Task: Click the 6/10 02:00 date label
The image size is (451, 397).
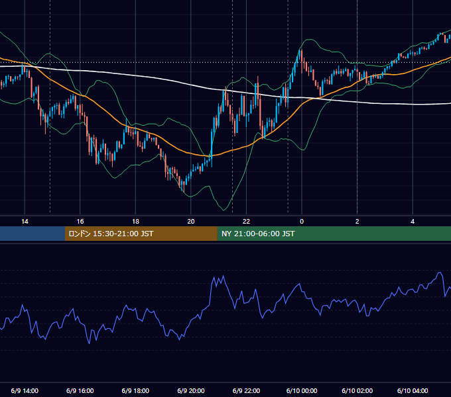Action: [357, 390]
